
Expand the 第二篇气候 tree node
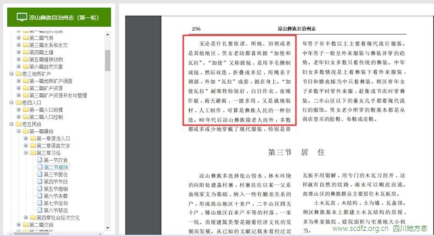19,38
